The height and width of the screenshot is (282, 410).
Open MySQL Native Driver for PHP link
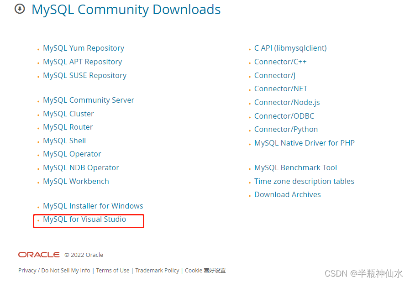305,143
